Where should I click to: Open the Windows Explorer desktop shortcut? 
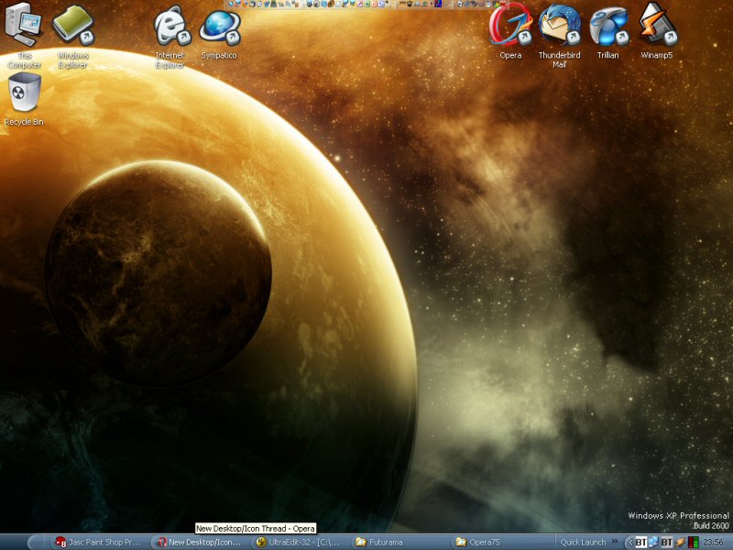[x=73, y=29]
